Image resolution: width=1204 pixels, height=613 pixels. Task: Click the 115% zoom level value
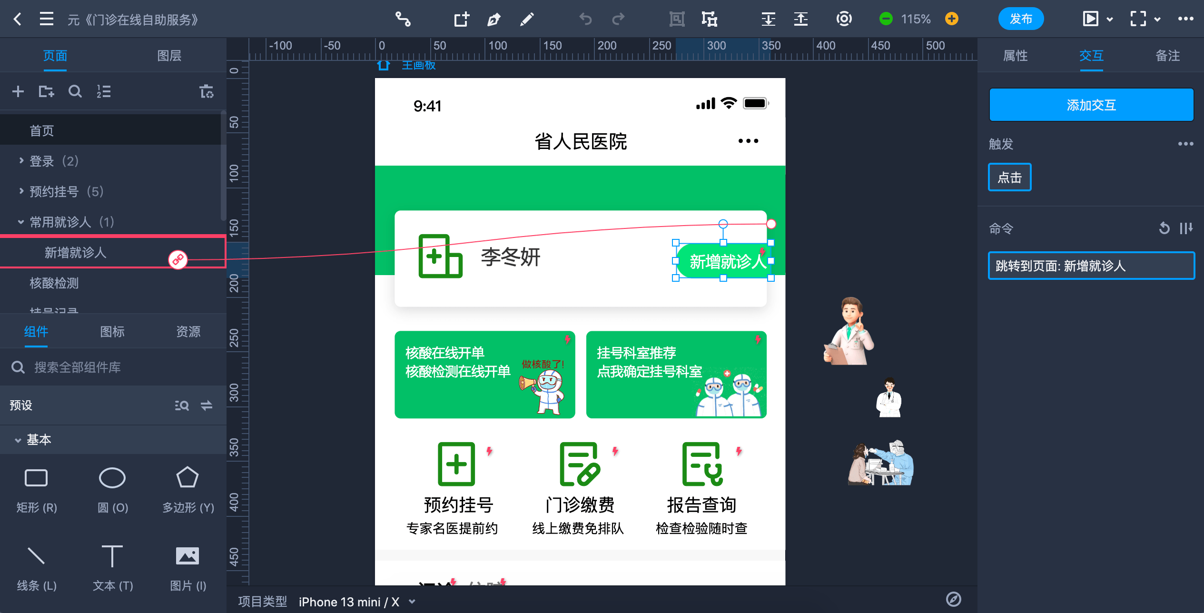click(x=916, y=19)
